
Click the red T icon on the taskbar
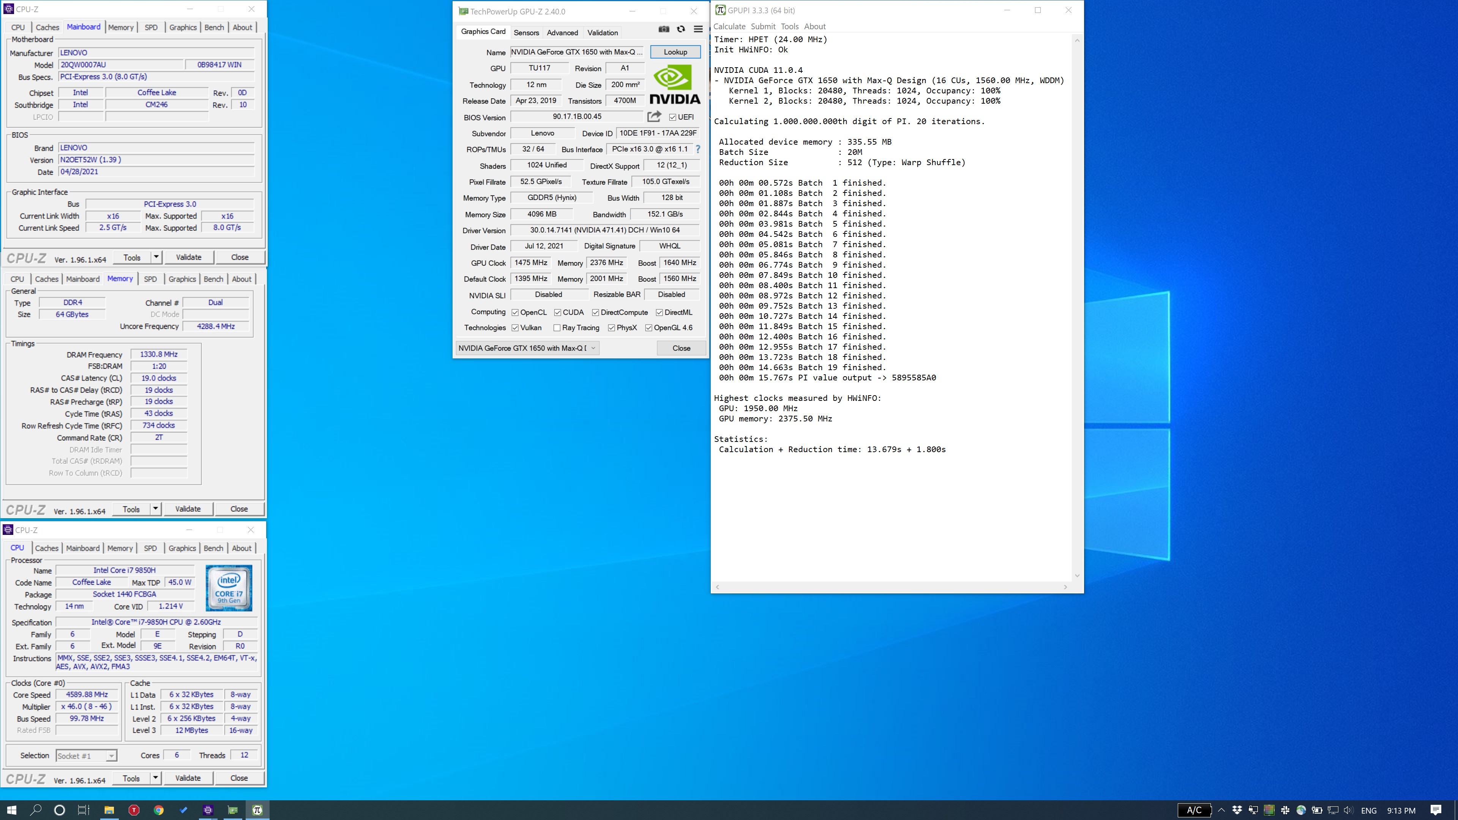pyautogui.click(x=134, y=810)
